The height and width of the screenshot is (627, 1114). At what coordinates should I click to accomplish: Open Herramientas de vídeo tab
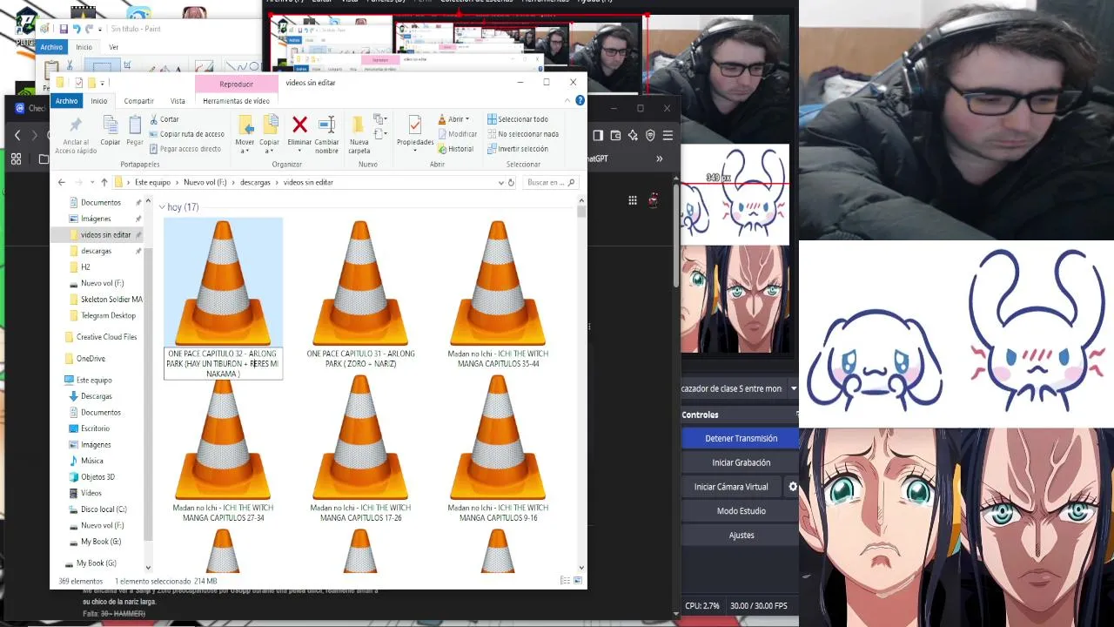click(x=236, y=101)
